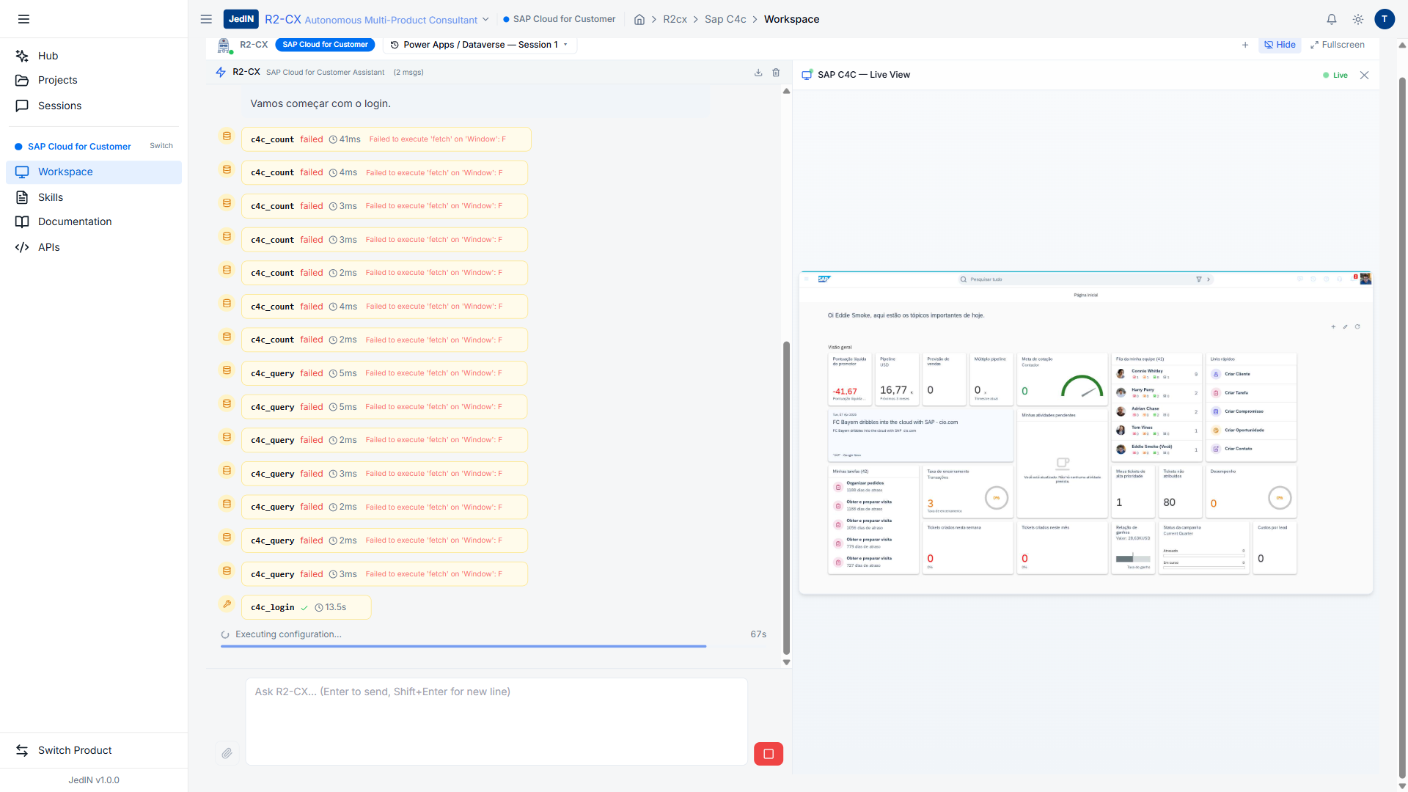Collapse the inner panel menu icon

[206, 19]
